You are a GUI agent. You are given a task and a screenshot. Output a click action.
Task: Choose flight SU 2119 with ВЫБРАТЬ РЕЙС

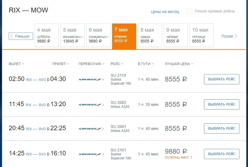pyautogui.click(x=222, y=79)
